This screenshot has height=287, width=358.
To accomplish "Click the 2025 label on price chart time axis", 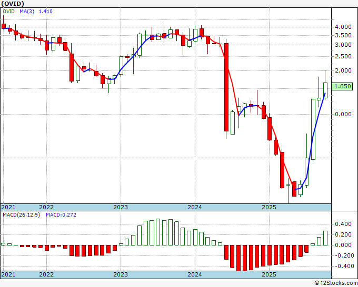I will click(269, 207).
